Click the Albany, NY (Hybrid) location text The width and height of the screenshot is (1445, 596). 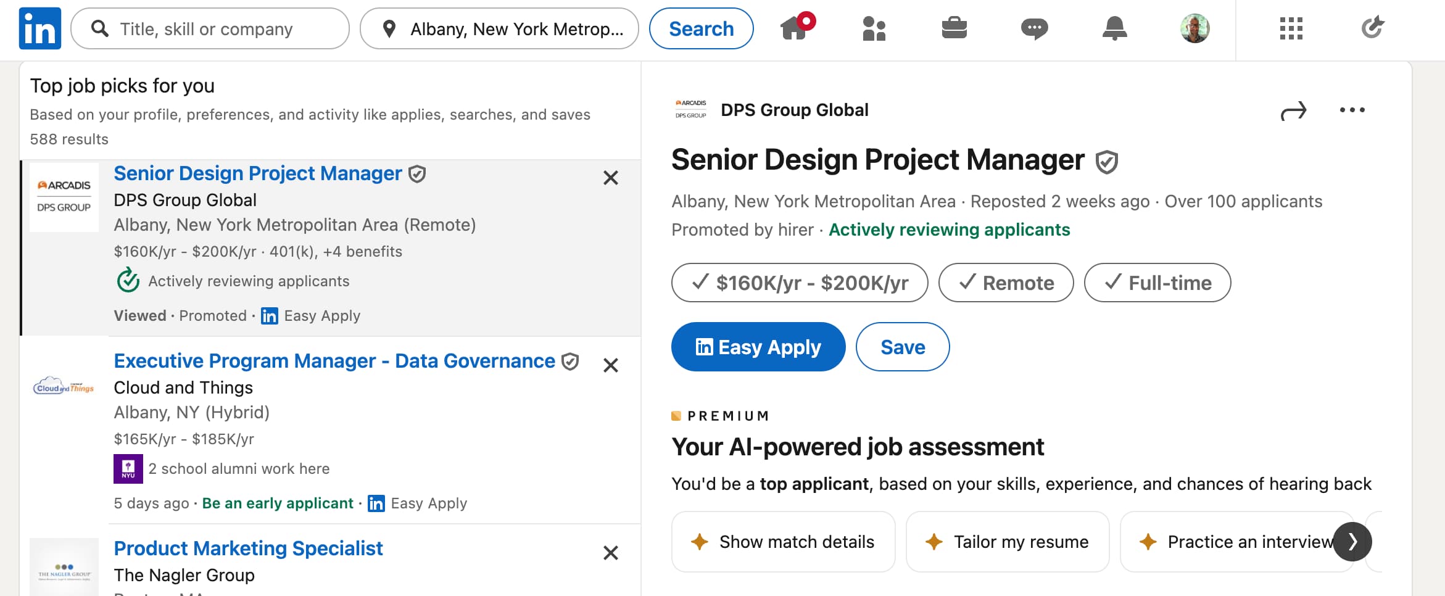pyautogui.click(x=192, y=412)
